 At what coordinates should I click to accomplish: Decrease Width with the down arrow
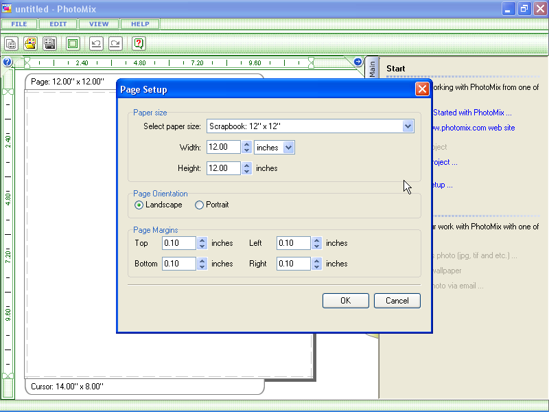coord(246,150)
